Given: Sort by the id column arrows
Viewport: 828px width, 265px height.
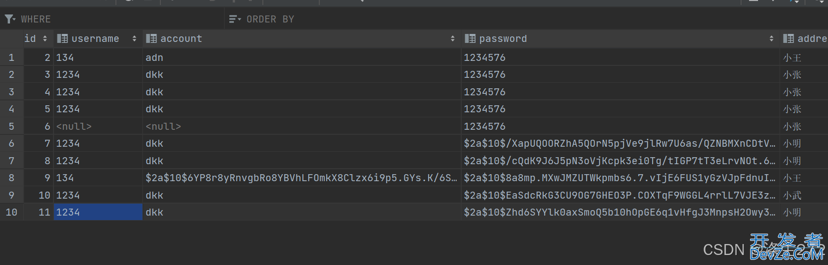Looking at the screenshot, I should (45, 38).
